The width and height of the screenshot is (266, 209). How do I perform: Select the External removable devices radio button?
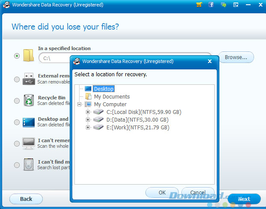click(x=17, y=79)
